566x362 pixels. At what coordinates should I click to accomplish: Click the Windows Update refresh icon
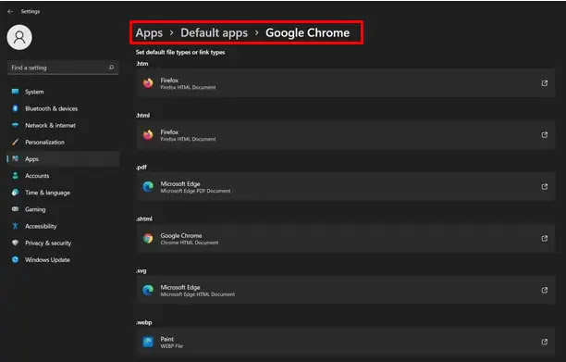click(x=15, y=259)
